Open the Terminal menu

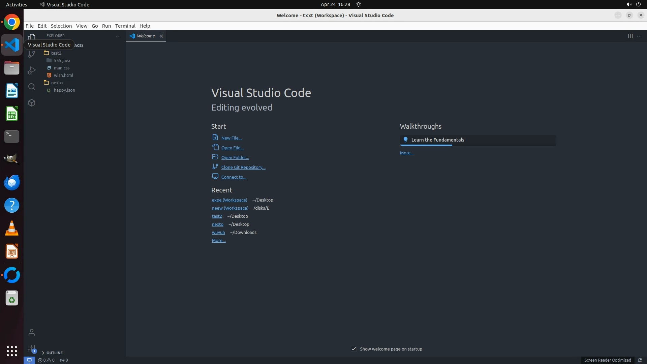[x=125, y=26]
